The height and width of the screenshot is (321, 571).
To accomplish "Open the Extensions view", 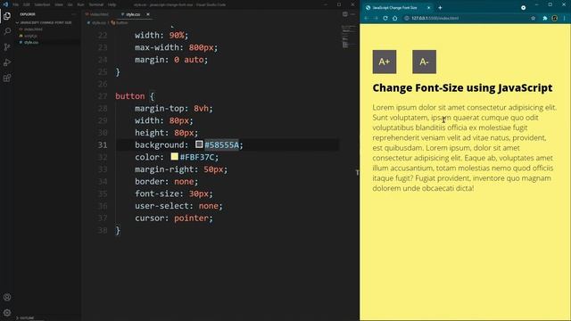I will pyautogui.click(x=7, y=78).
